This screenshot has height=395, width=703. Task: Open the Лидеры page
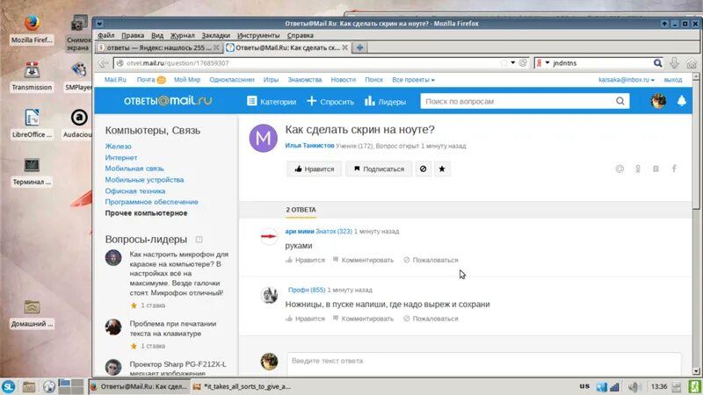(385, 102)
